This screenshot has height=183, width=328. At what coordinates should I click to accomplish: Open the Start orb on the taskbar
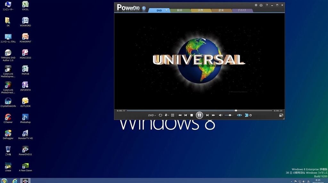tap(4, 181)
